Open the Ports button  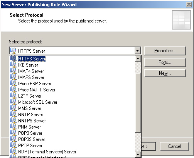165,62
